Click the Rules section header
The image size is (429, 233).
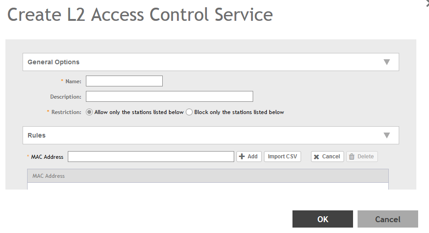pyautogui.click(x=37, y=135)
